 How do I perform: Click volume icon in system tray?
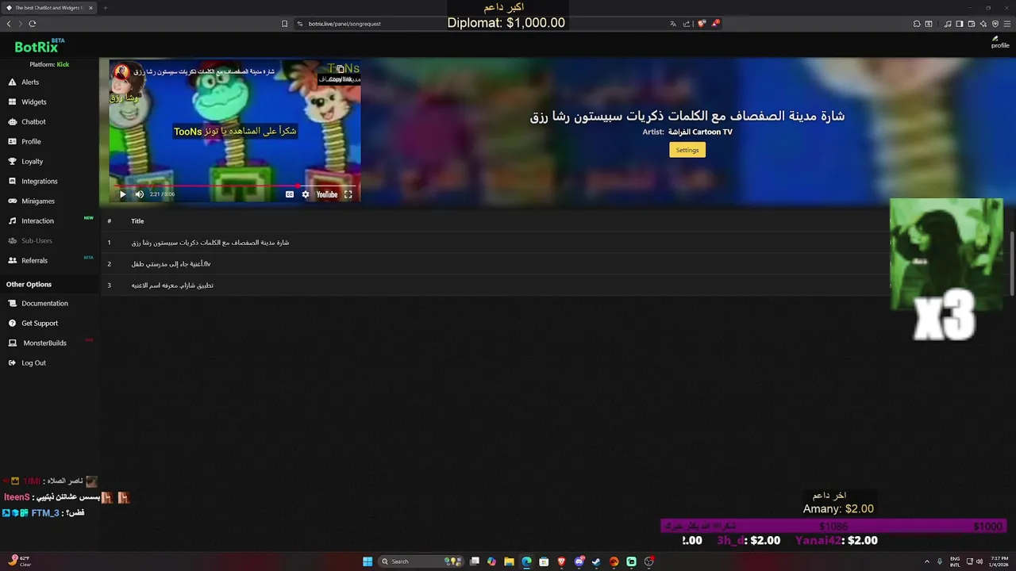click(x=979, y=561)
